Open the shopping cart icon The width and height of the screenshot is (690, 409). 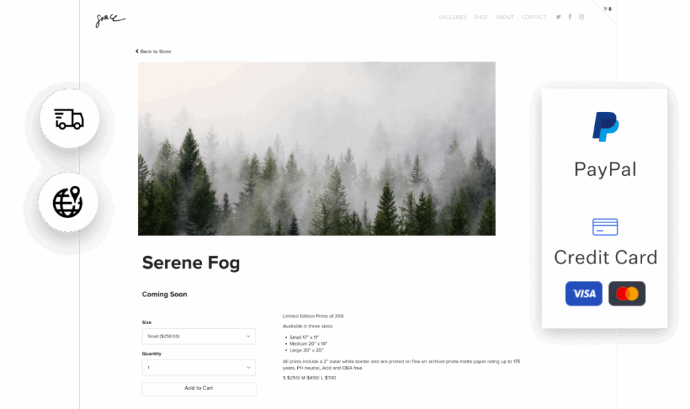click(x=607, y=9)
